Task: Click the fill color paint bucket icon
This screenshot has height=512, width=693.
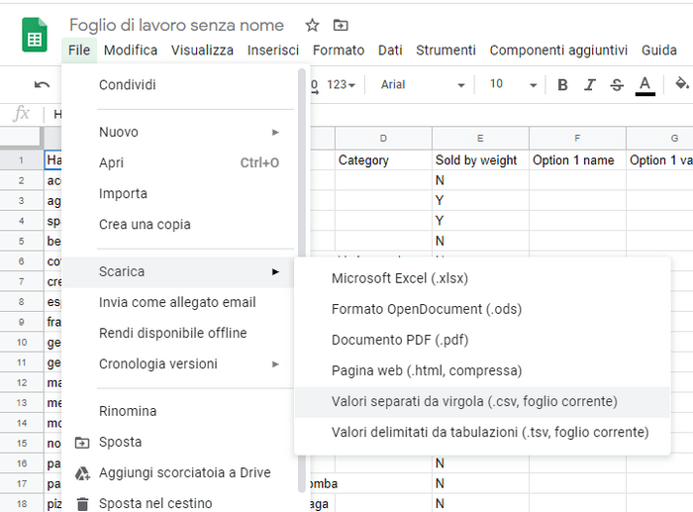Action: 681,85
